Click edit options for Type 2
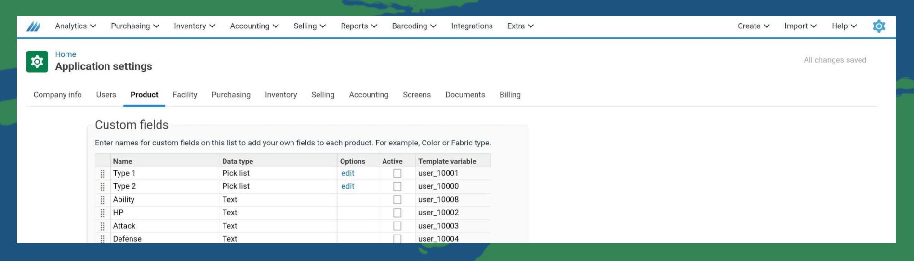The height and width of the screenshot is (261, 914). tap(347, 186)
